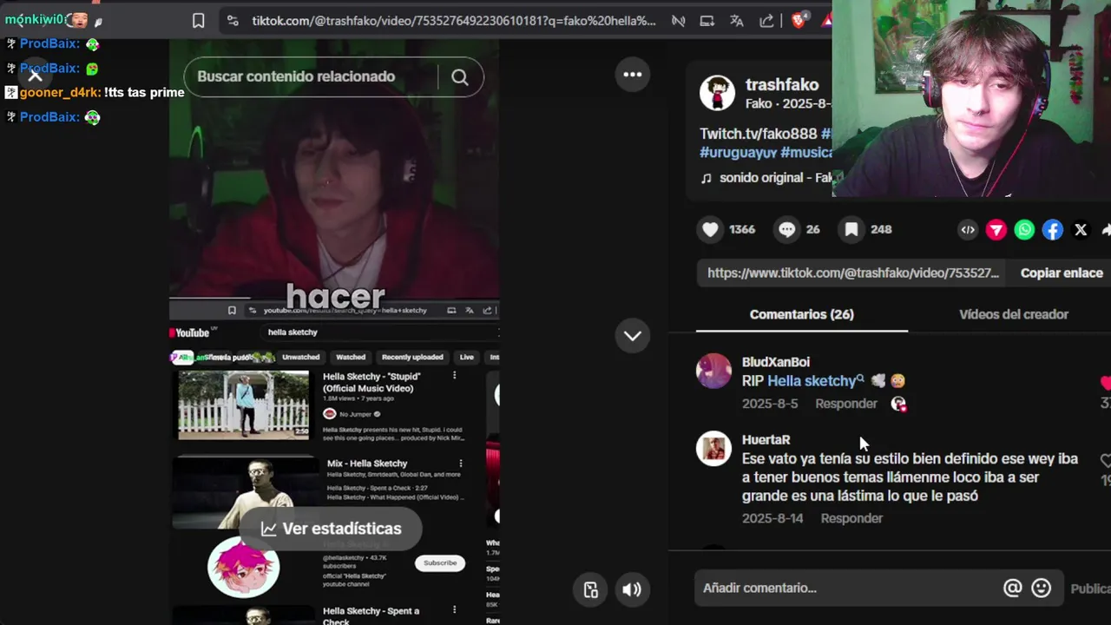Click the browser address bar URL
Image resolution: width=1111 pixels, height=625 pixels.
click(x=454, y=21)
